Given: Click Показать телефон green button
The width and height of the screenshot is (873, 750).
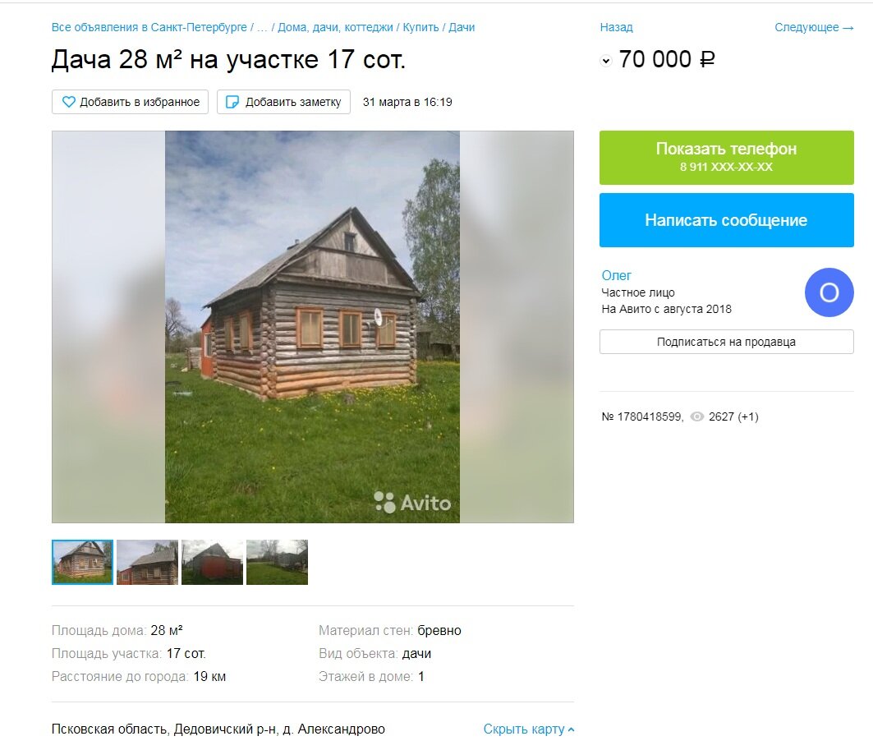Looking at the screenshot, I should tap(727, 158).
